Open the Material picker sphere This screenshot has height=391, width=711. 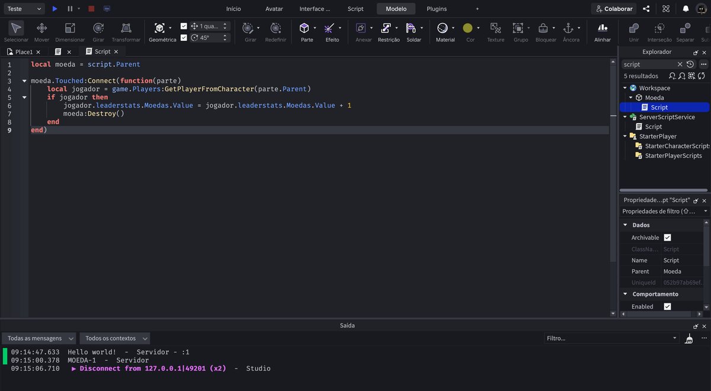(x=442, y=28)
